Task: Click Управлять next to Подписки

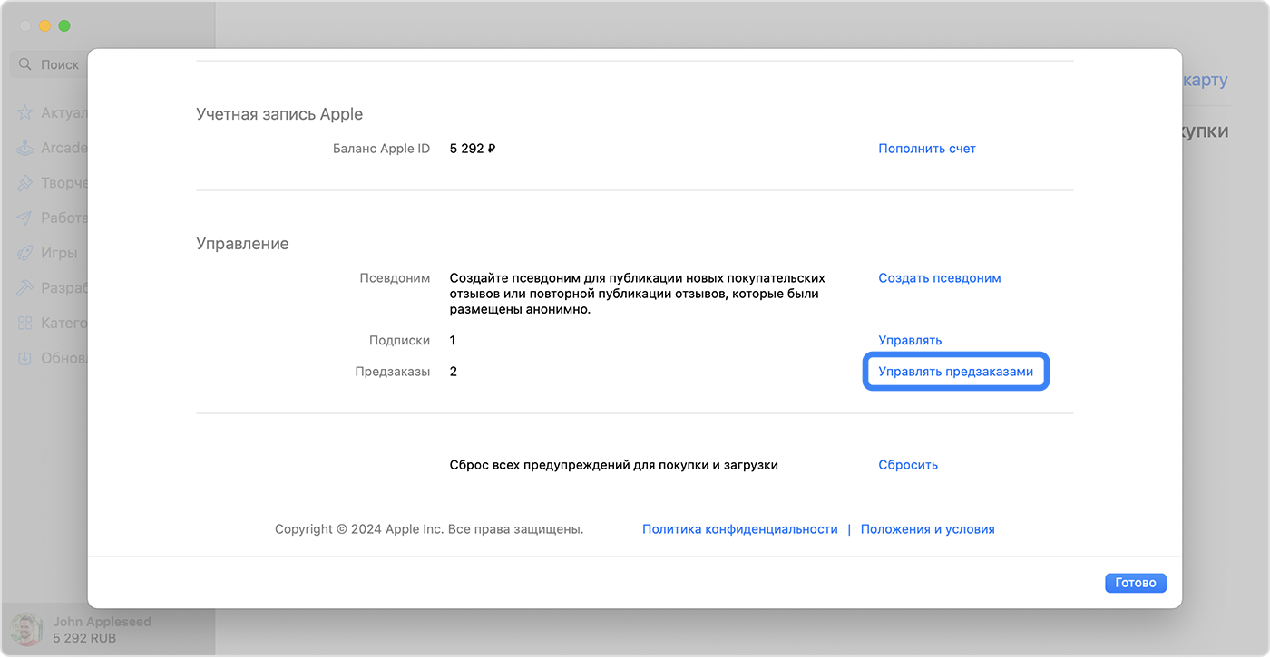Action: [x=910, y=341]
